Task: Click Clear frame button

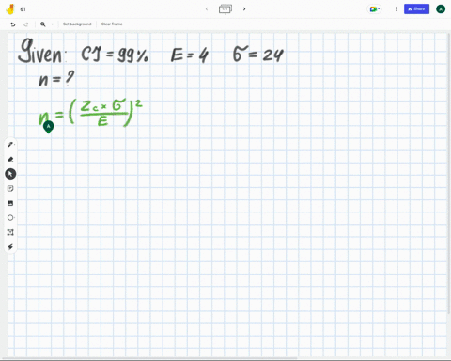Action: pyautogui.click(x=112, y=24)
